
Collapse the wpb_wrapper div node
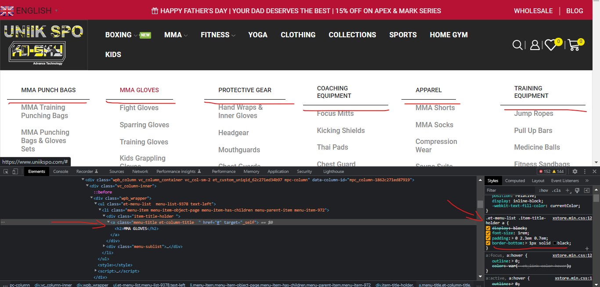coord(91,198)
